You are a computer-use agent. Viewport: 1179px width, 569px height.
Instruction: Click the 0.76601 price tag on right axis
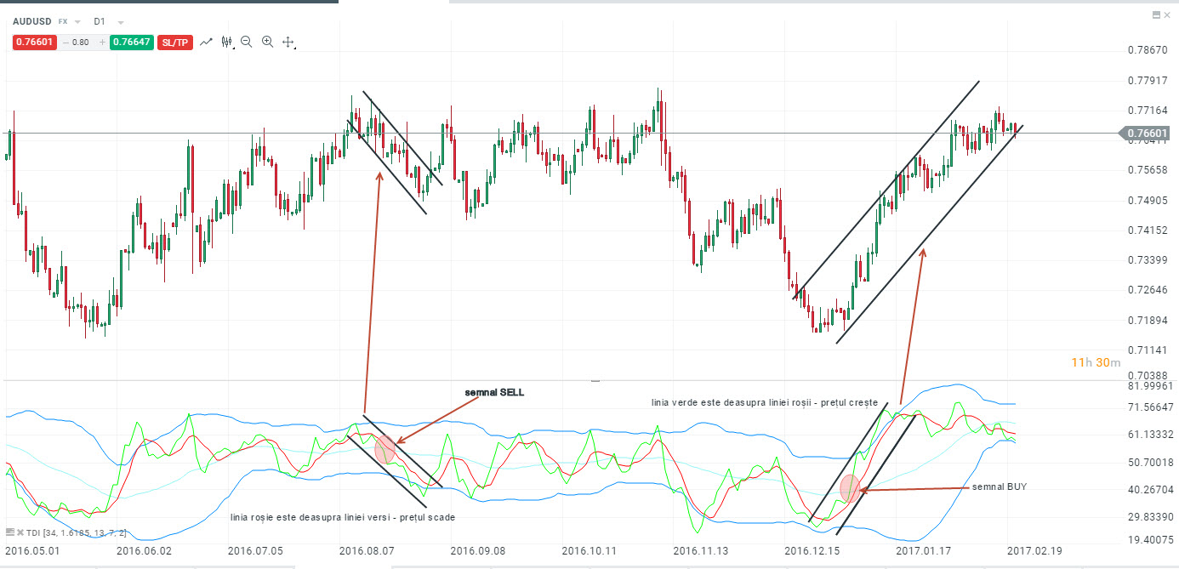click(1148, 133)
